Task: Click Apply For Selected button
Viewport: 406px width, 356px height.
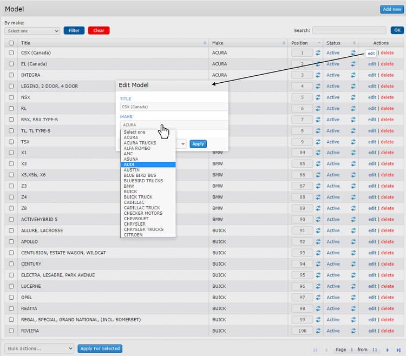Action: (100, 348)
